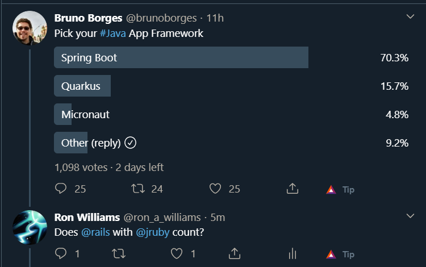Open the @rails mention
Viewport: 426px width, 267px height.
point(95,232)
